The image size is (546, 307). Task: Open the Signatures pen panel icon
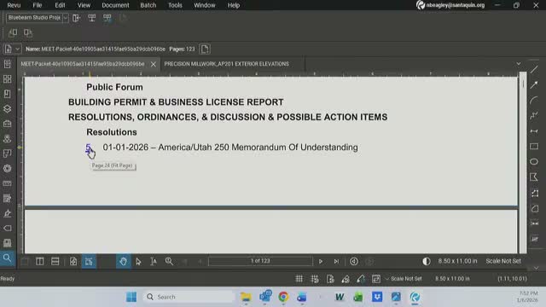click(x=7, y=213)
